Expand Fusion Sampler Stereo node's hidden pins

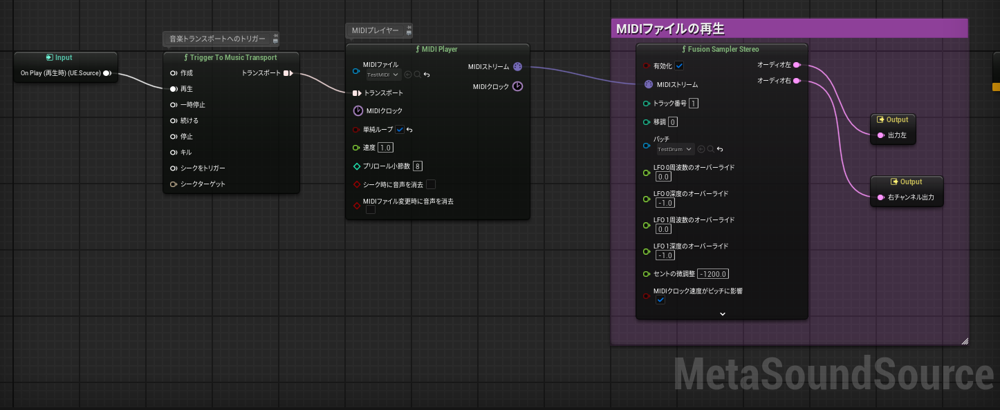click(723, 313)
